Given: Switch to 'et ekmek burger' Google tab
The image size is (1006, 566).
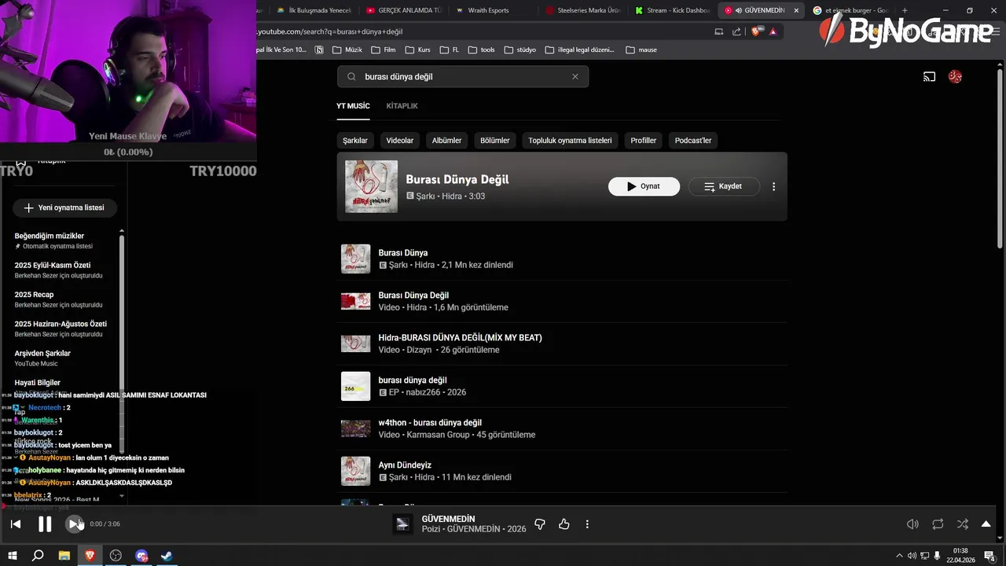Looking at the screenshot, I should click(852, 10).
